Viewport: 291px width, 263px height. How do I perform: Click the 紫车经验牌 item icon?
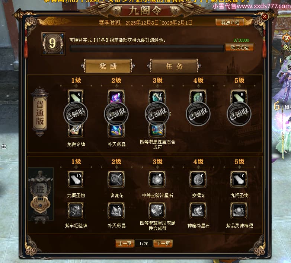(75, 210)
